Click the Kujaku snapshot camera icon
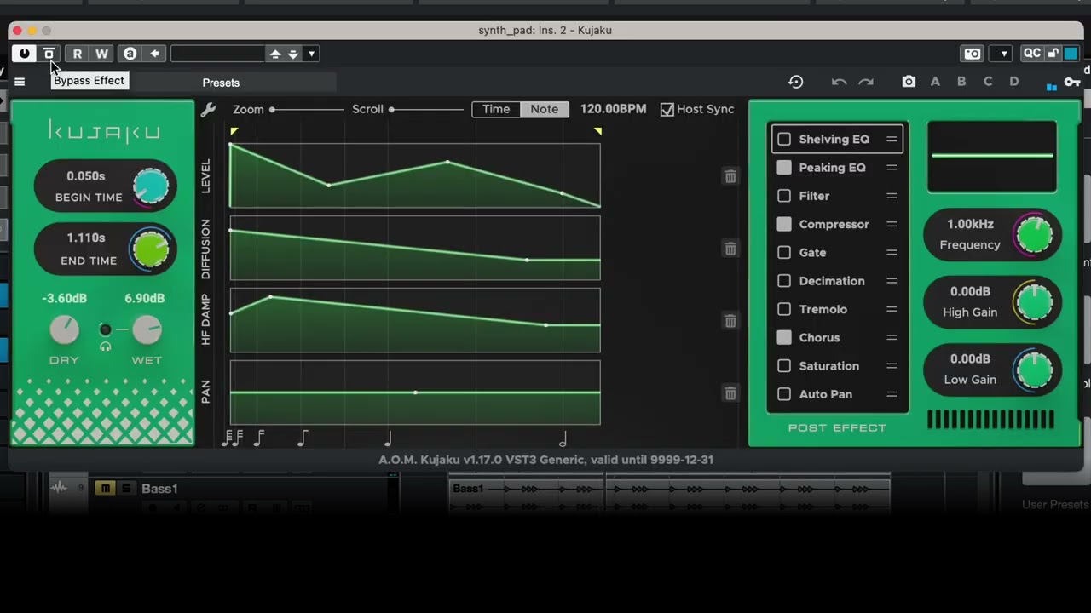Viewport: 1091px width, 613px height. point(909,82)
